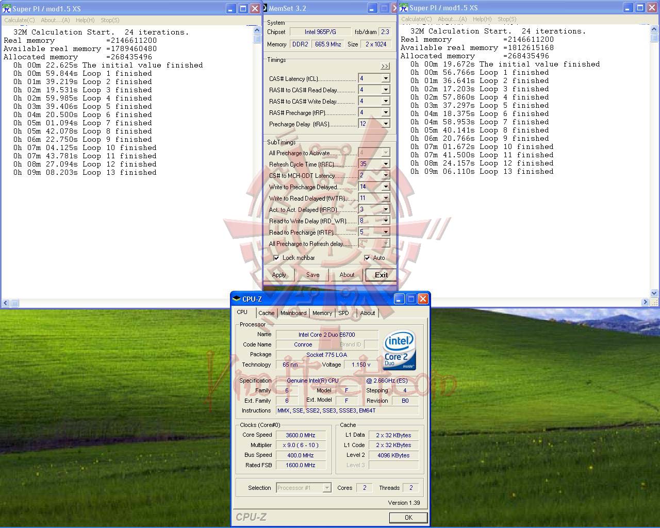Close the CPU-Z window
Screen dimensions: 660x528
423,299
